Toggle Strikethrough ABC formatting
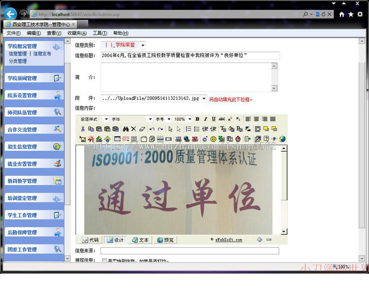This screenshot has height=290, width=369. pos(222,119)
